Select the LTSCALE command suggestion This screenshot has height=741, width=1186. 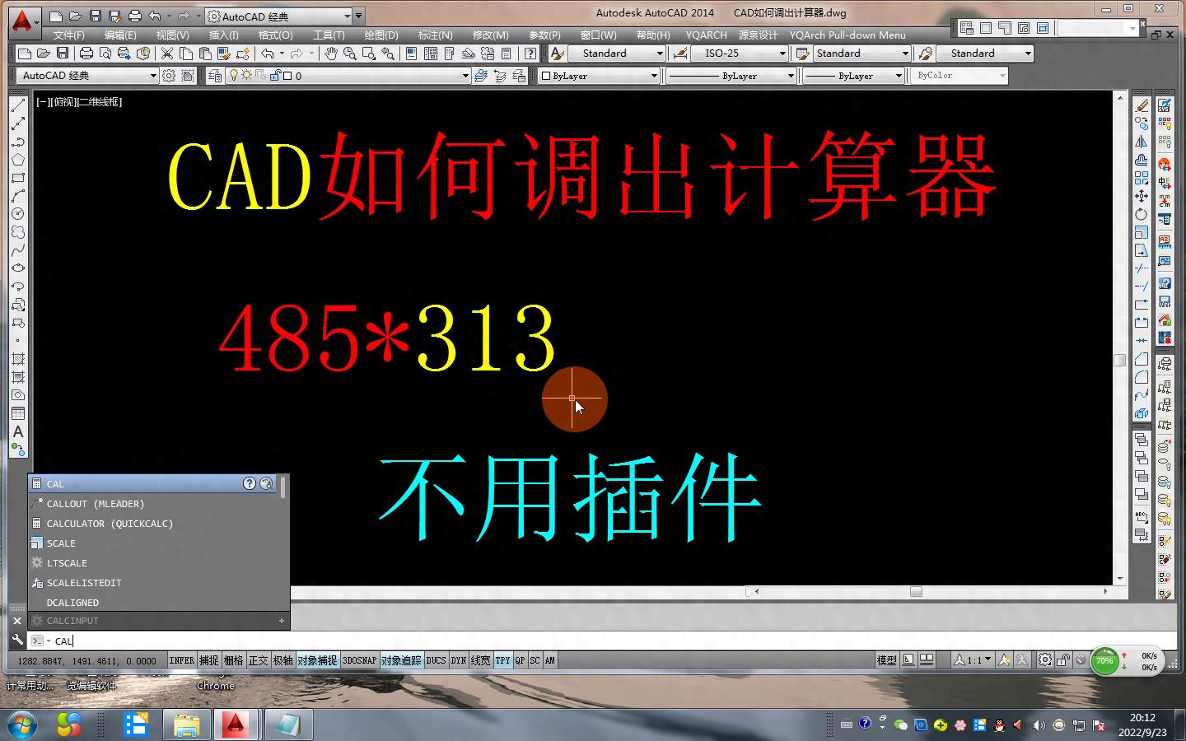[x=67, y=563]
